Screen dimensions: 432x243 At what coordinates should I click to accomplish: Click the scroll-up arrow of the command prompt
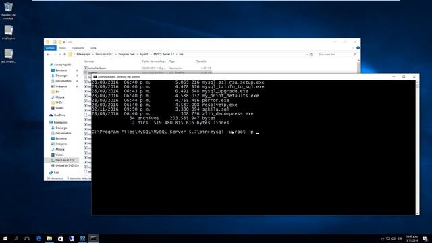tap(417, 82)
